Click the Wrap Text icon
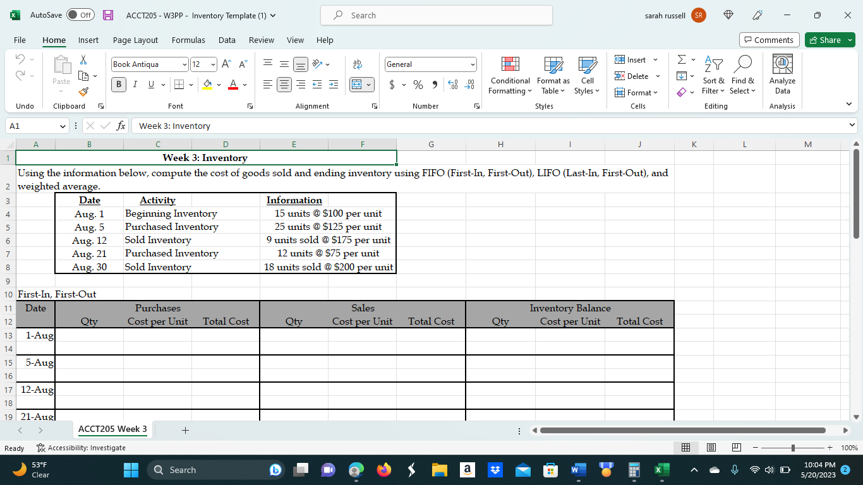The image size is (863, 485). [358, 64]
